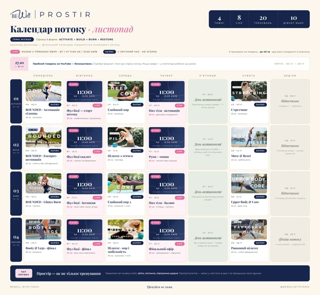This screenshot has width=320, height=295.
Task: Click 'Простір — це не тільки тренування' heading
Action: pyautogui.click(x=69, y=274)
